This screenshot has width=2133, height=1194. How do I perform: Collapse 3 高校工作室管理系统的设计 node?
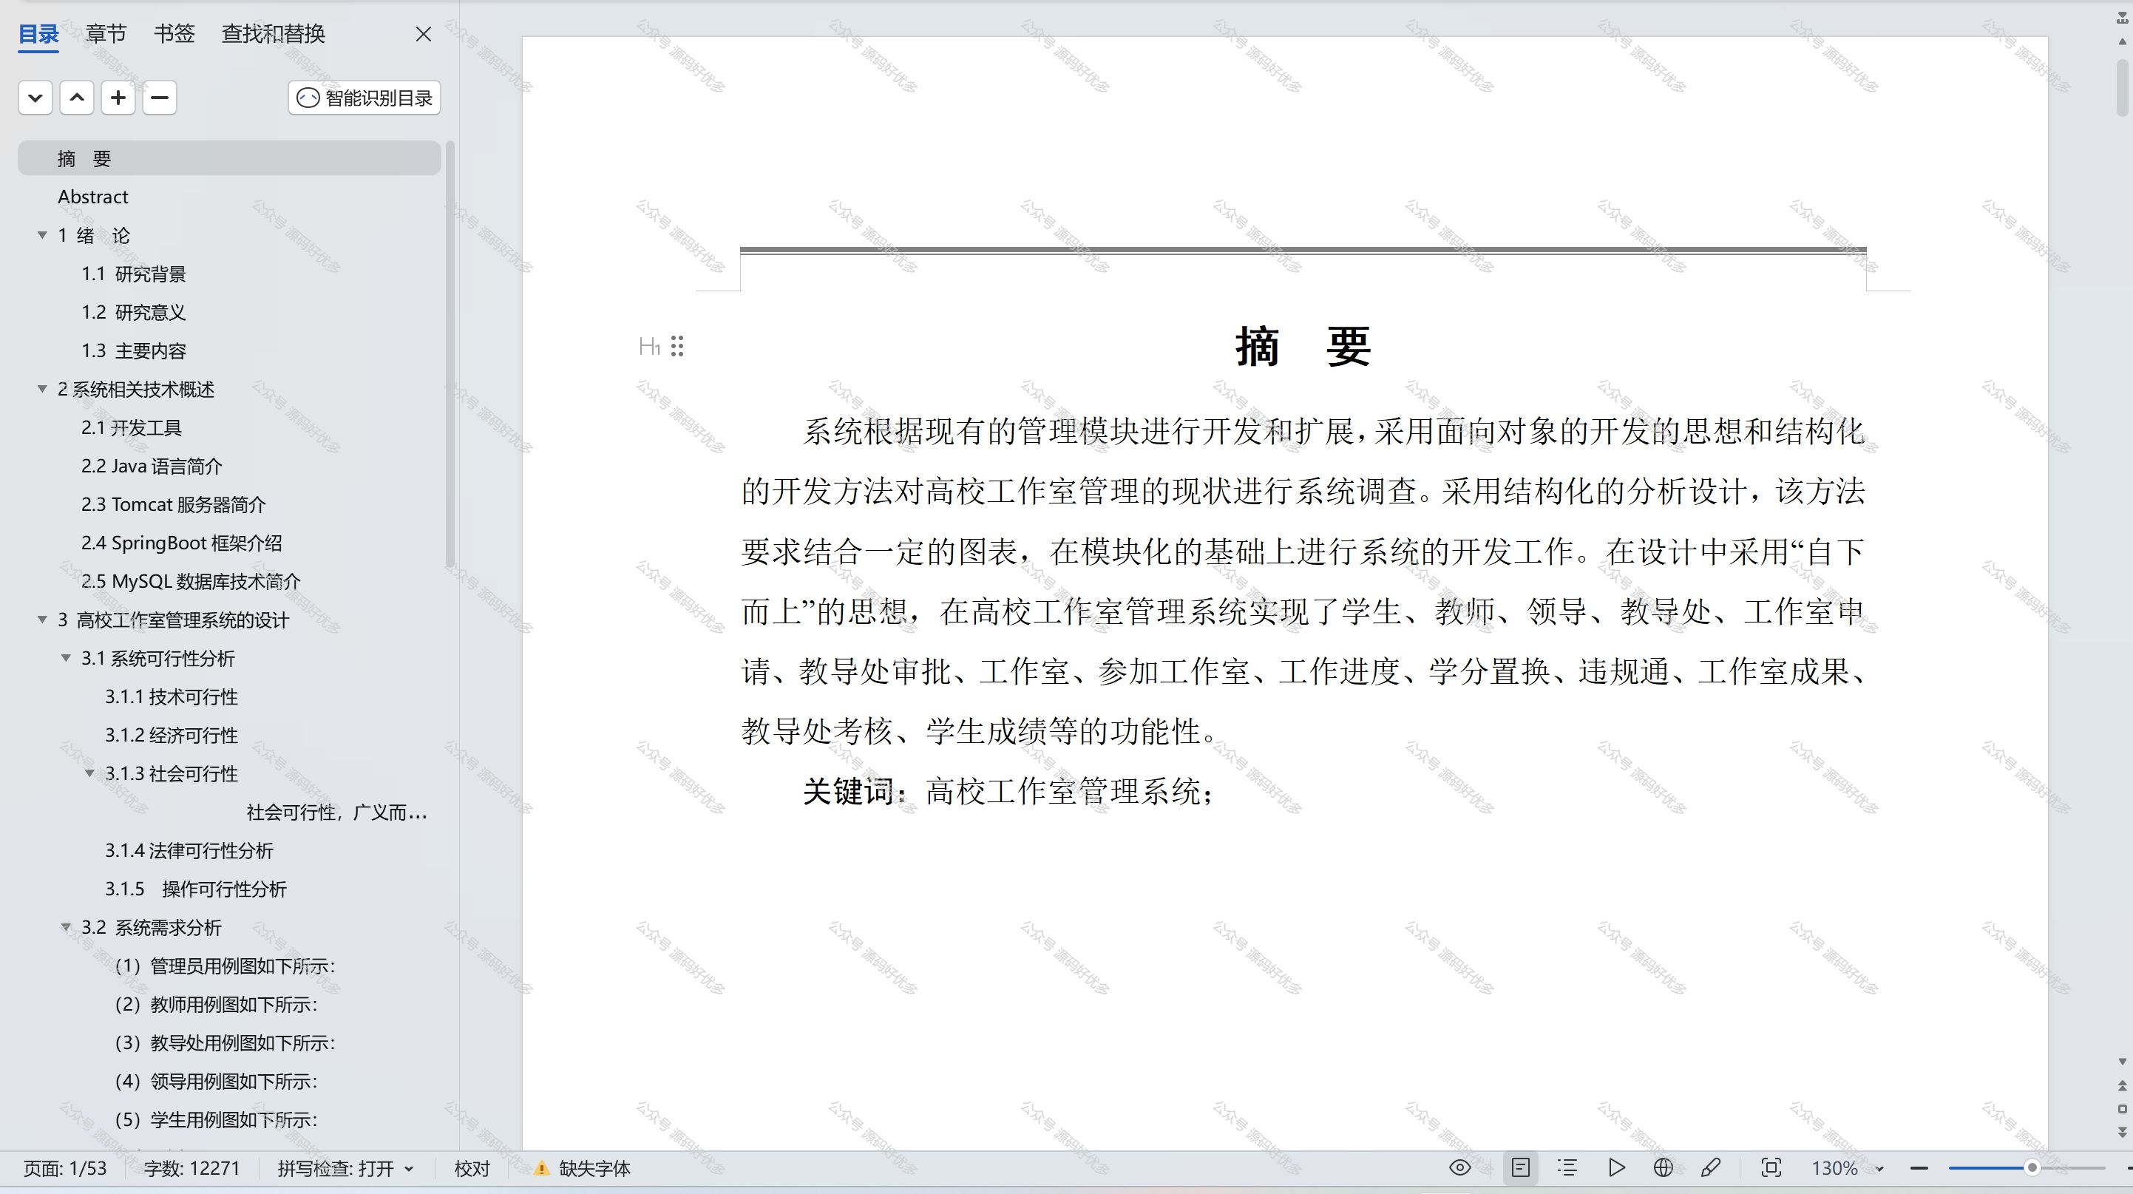pos(42,620)
